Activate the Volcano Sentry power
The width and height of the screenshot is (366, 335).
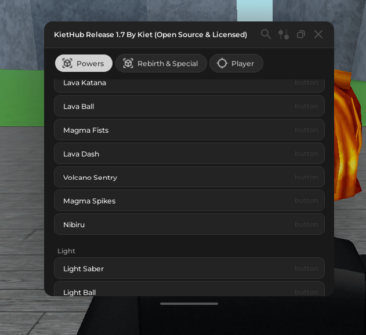pos(189,177)
